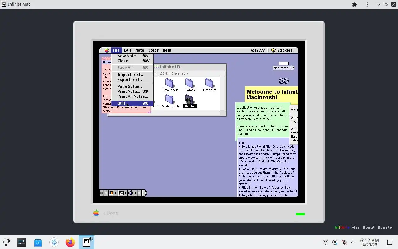
Task: Open the Note menu
Action: coord(140,50)
